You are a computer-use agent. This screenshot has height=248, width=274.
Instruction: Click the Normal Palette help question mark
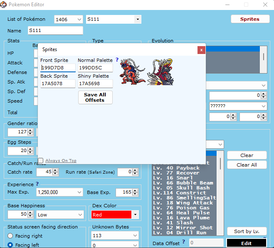[117, 60]
